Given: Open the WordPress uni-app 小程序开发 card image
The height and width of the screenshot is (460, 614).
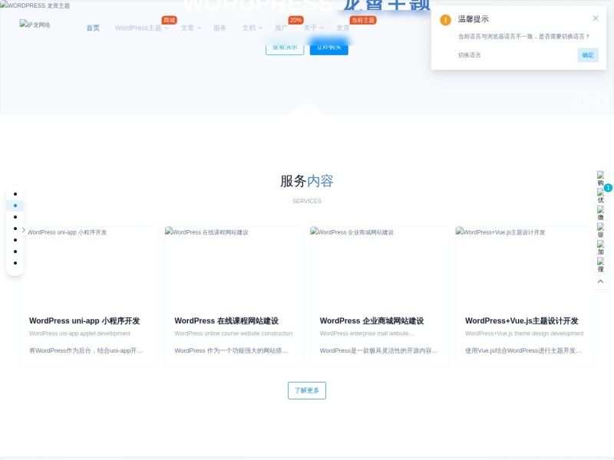Looking at the screenshot, I should pos(89,267).
